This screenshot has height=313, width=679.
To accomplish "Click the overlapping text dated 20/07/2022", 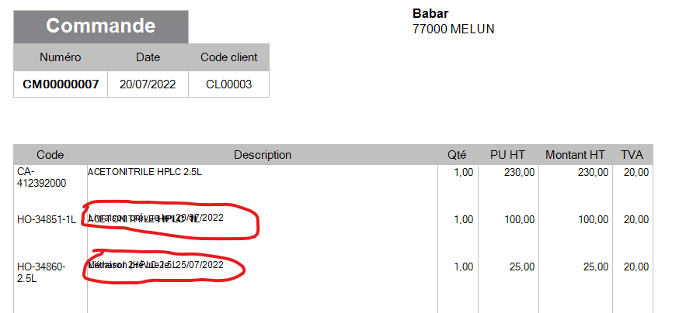I will coord(156,218).
